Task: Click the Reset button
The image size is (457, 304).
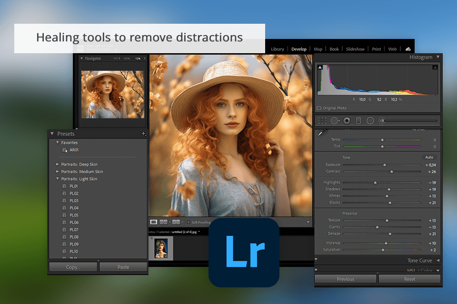Action: coord(410,279)
